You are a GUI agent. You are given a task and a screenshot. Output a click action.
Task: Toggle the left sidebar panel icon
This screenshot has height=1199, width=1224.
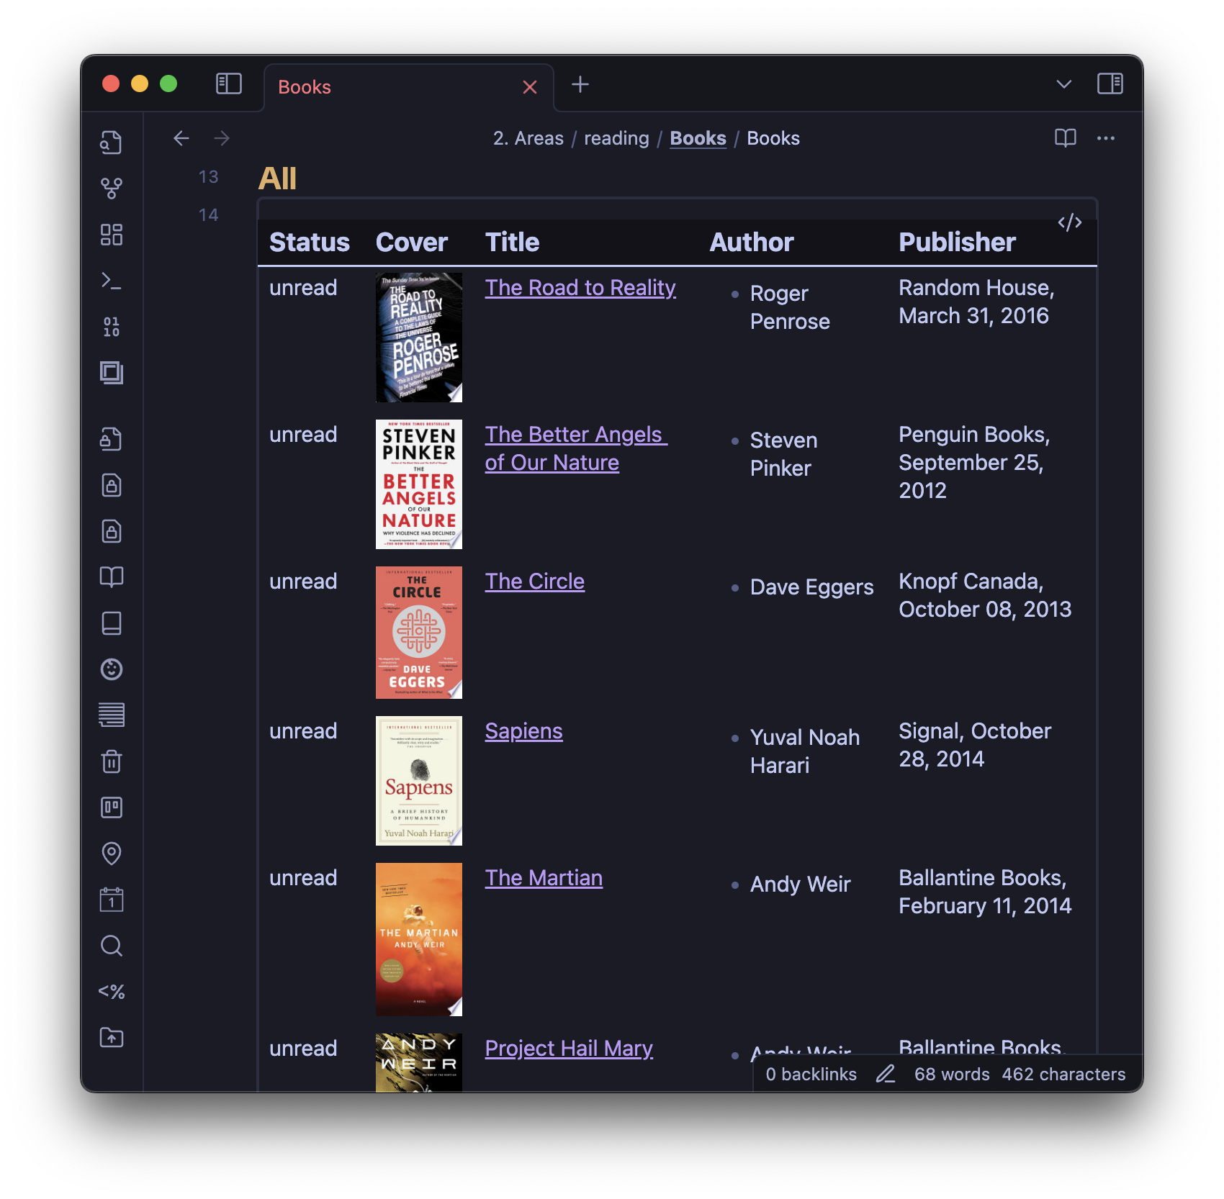pyautogui.click(x=228, y=84)
